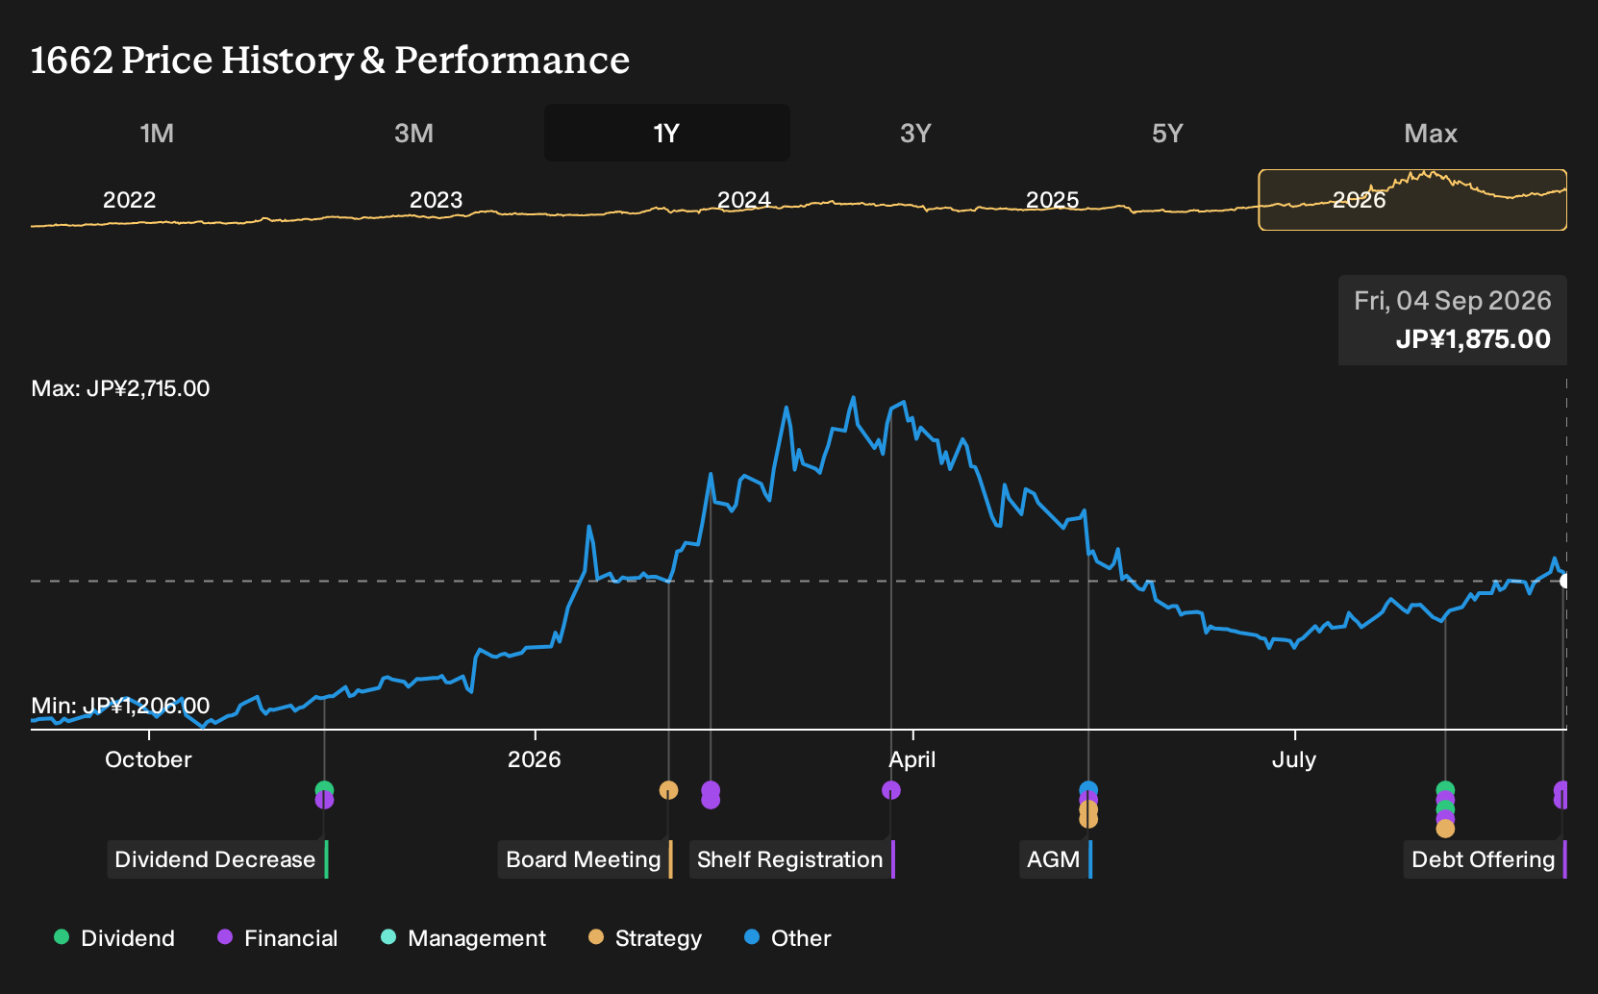Image resolution: width=1598 pixels, height=994 pixels.
Task: Toggle the Other legend filter
Action: 787,938
